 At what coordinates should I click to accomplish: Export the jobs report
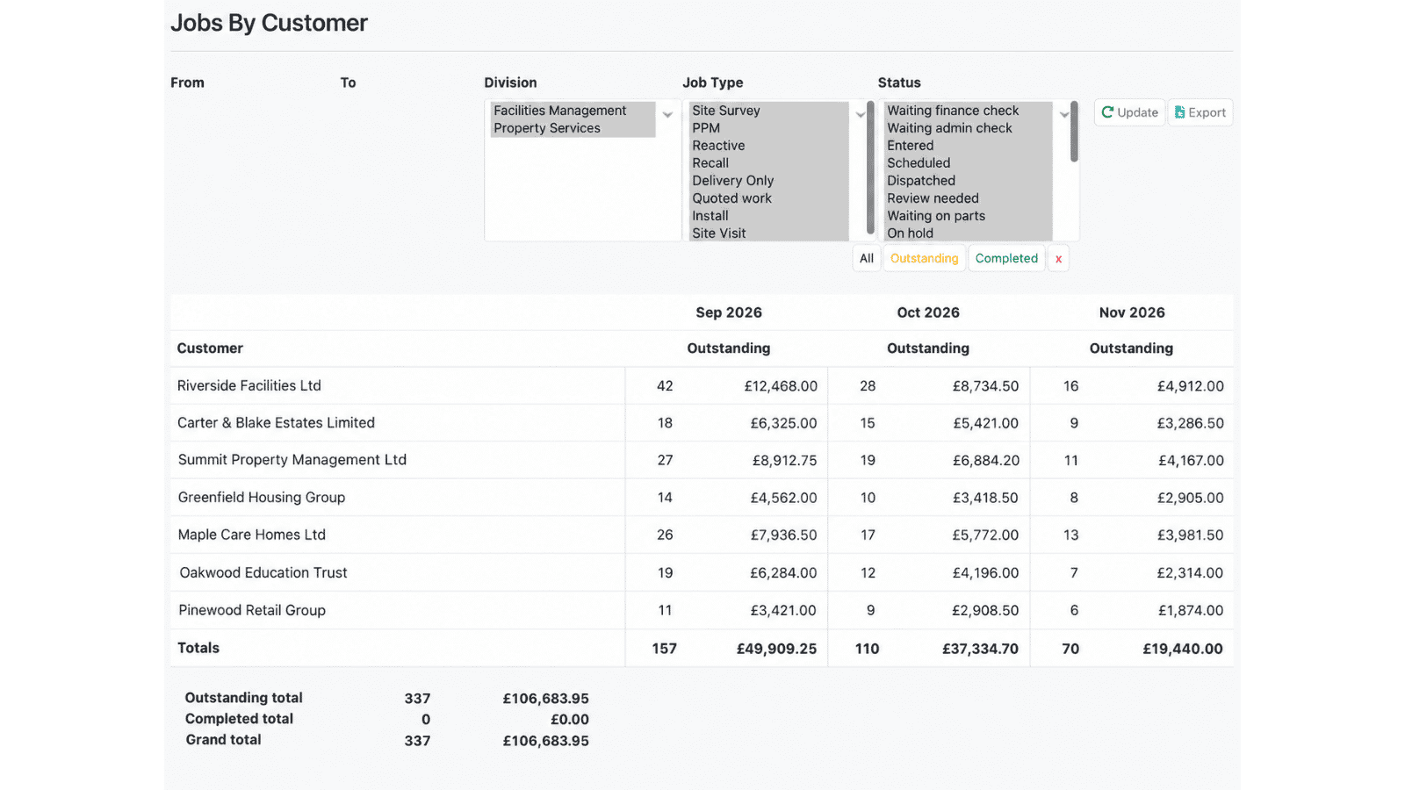(x=1200, y=112)
